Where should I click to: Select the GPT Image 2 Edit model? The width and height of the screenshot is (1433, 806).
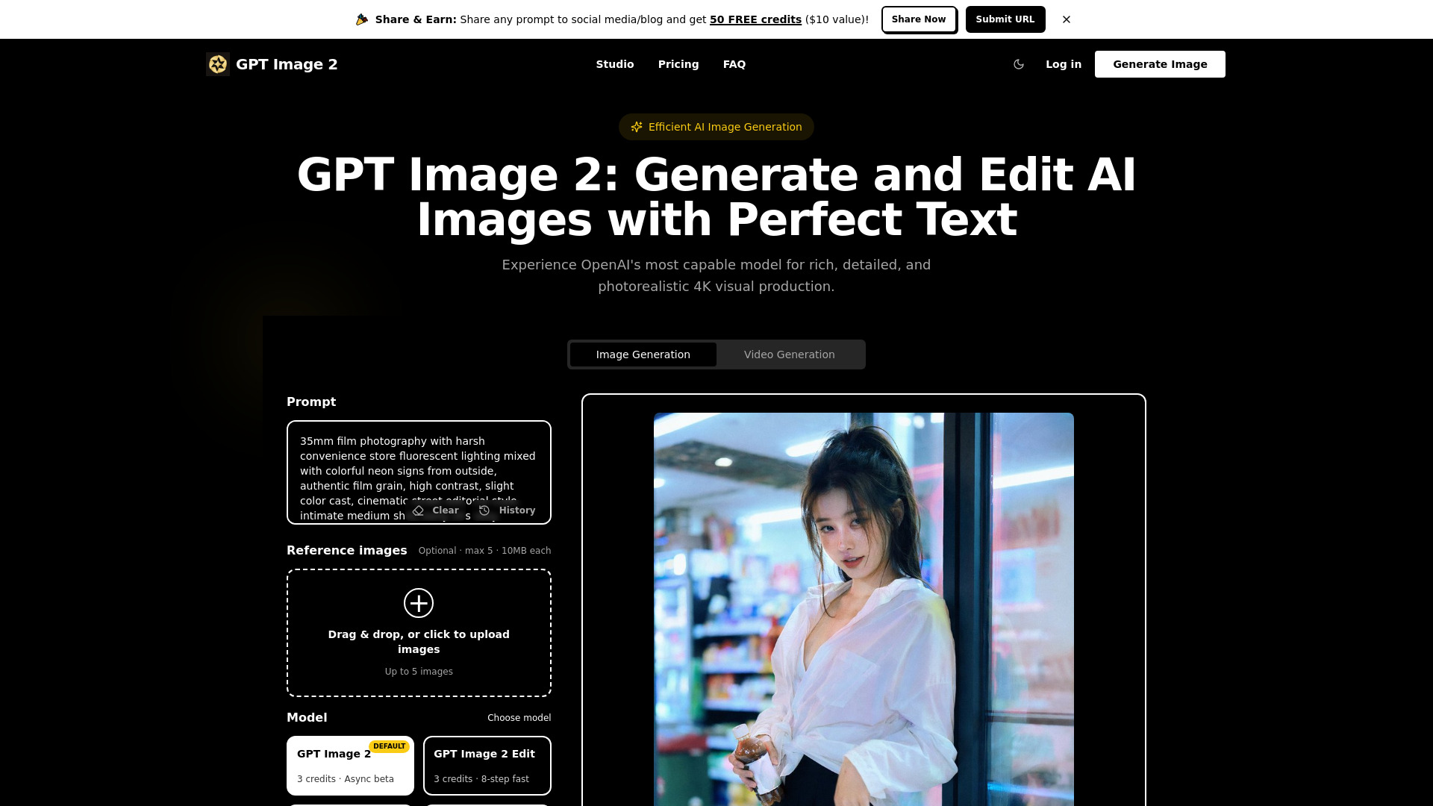click(487, 765)
